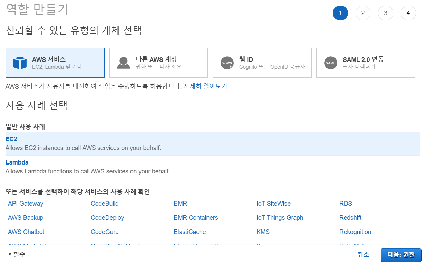The height and width of the screenshot is (263, 426).
Task: Open the IoT SiteWise service
Action: click(274, 204)
